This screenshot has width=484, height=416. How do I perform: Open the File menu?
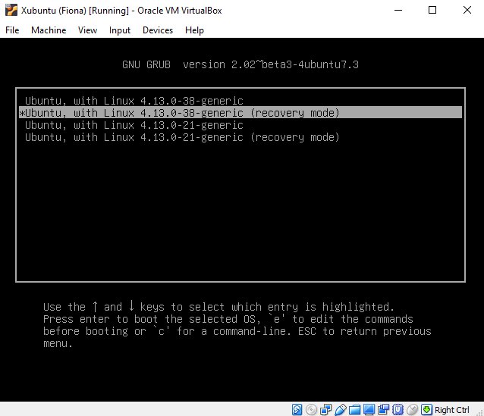[12, 30]
